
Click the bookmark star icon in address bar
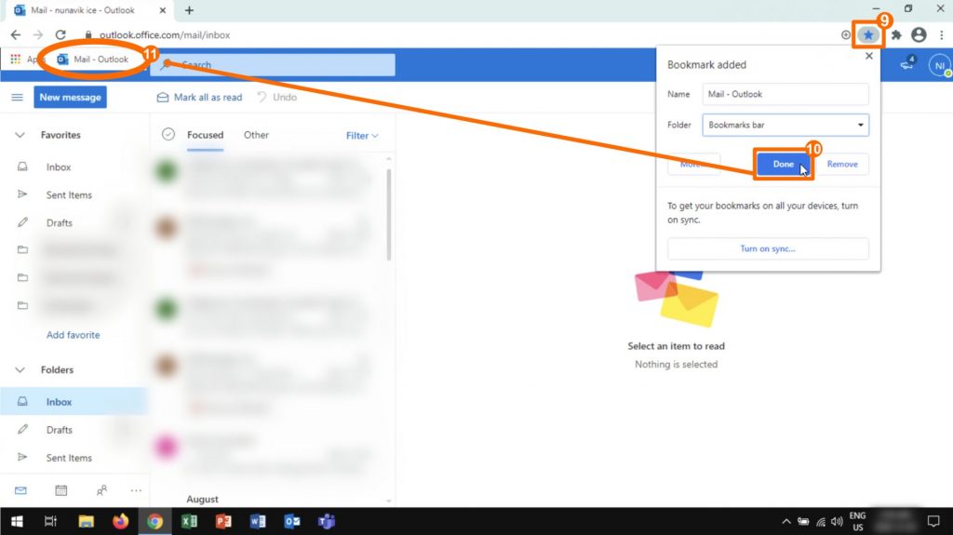click(x=868, y=35)
